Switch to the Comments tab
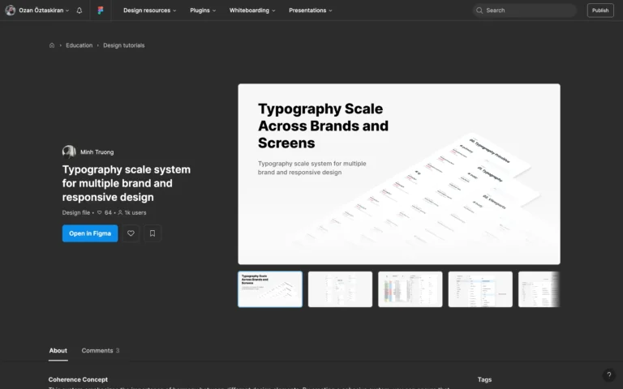623x389 pixels. 100,351
